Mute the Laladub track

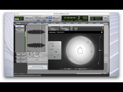pyautogui.click(x=23, y=28)
